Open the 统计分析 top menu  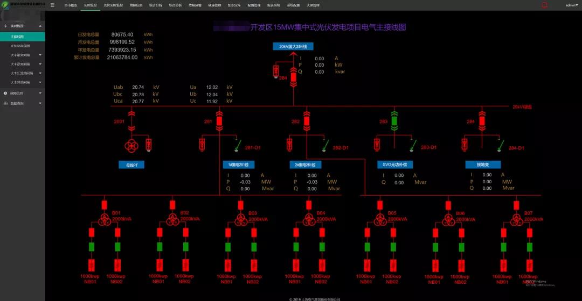[x=155, y=5]
